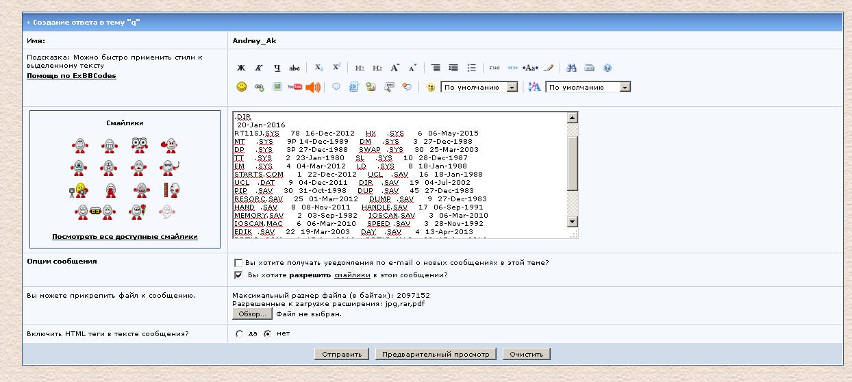This screenshot has width=852, height=382.
Task: Enable e-mail notifications checkbox
Action: tap(238, 263)
